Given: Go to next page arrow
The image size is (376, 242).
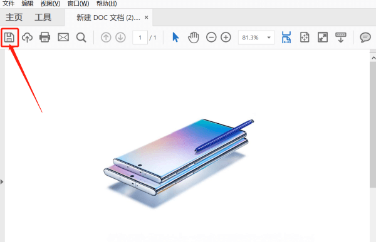Looking at the screenshot, I should (120, 38).
